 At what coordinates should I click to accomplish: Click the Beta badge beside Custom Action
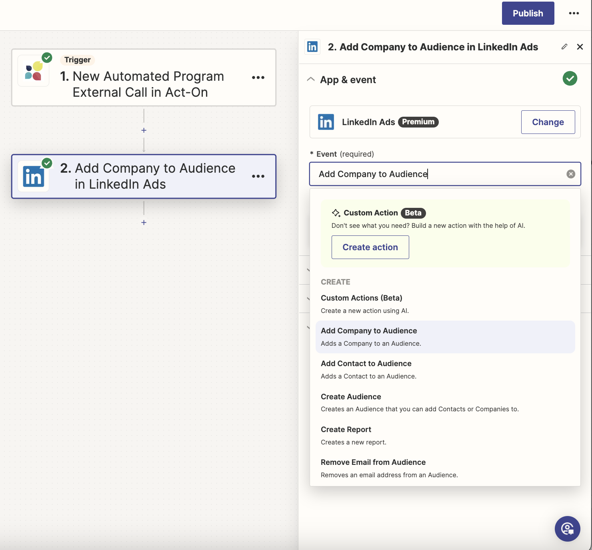point(413,213)
